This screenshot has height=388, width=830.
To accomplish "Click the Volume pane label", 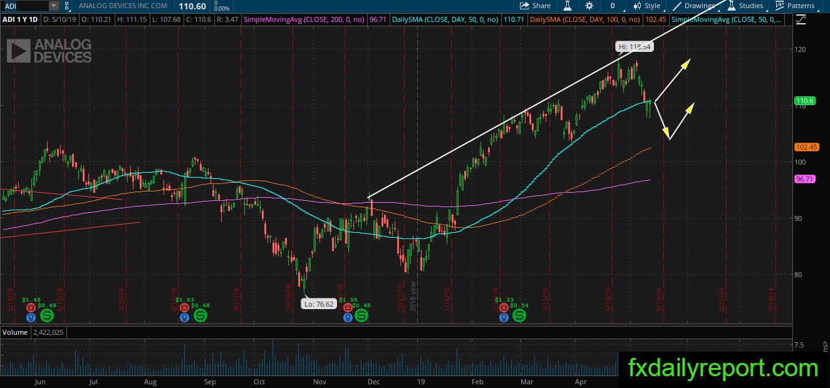I will pyautogui.click(x=15, y=332).
